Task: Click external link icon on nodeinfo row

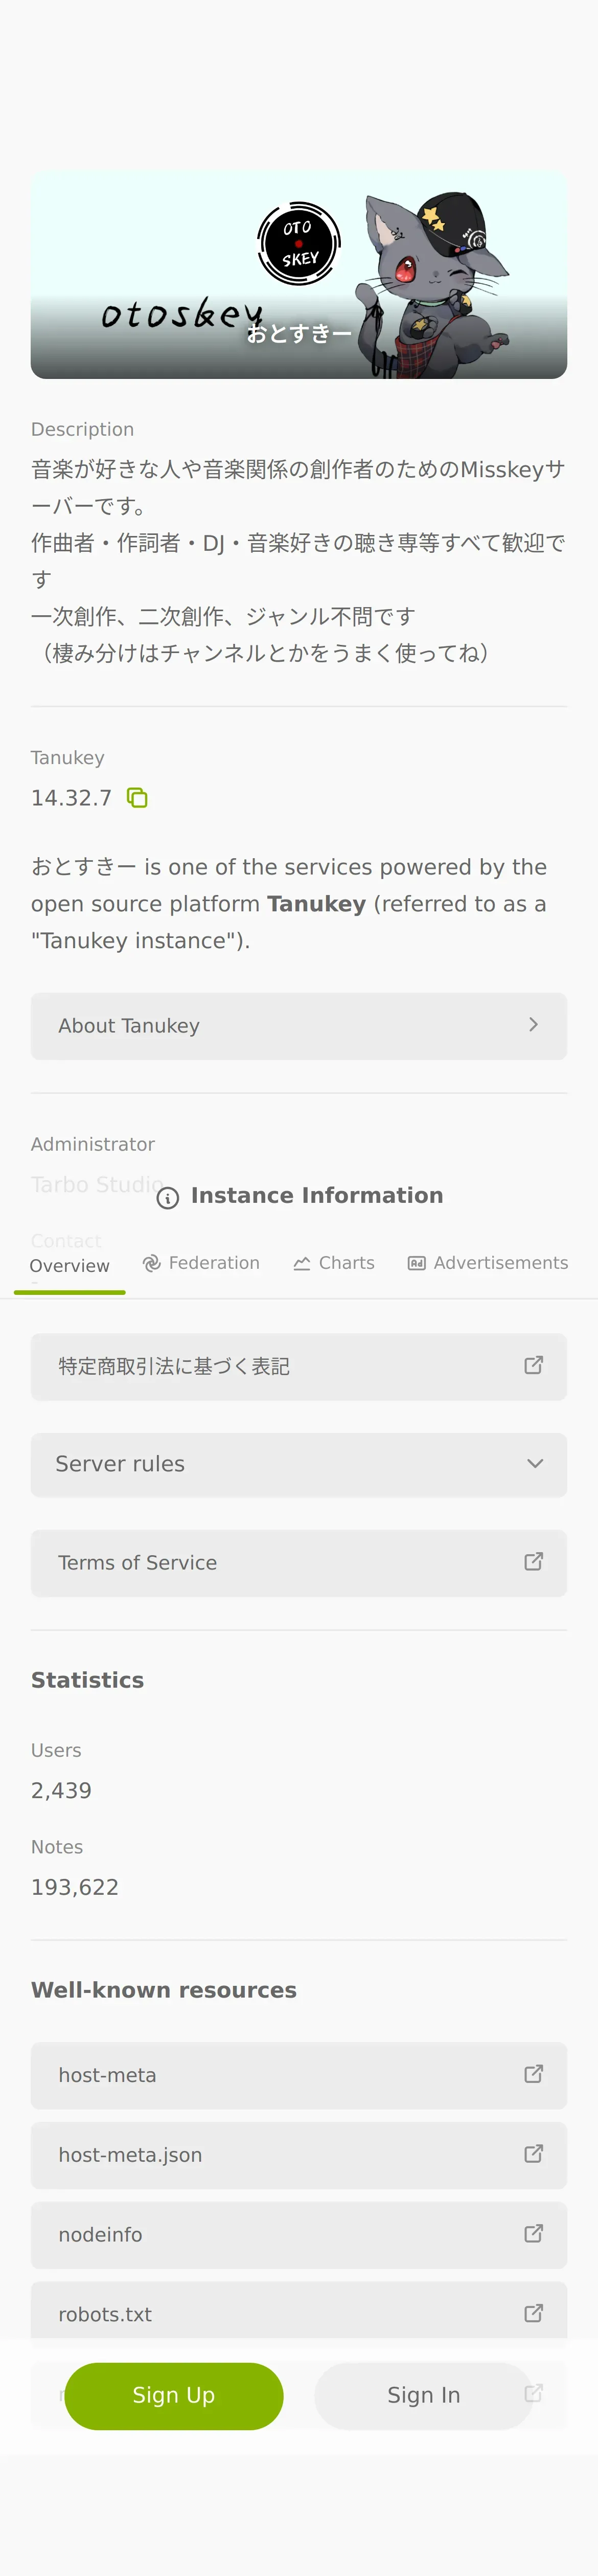Action: pyautogui.click(x=534, y=2234)
